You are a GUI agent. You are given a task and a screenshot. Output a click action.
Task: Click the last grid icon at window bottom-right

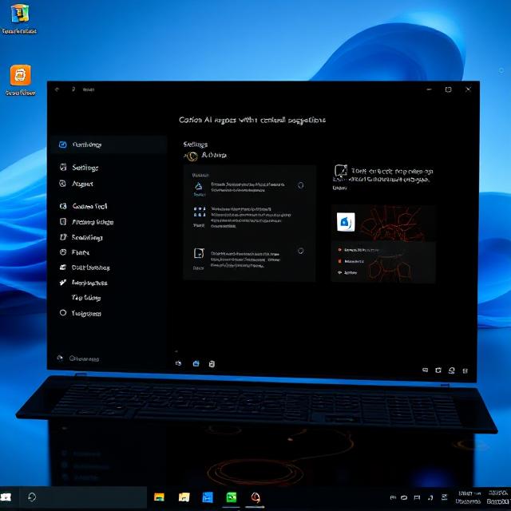point(465,370)
